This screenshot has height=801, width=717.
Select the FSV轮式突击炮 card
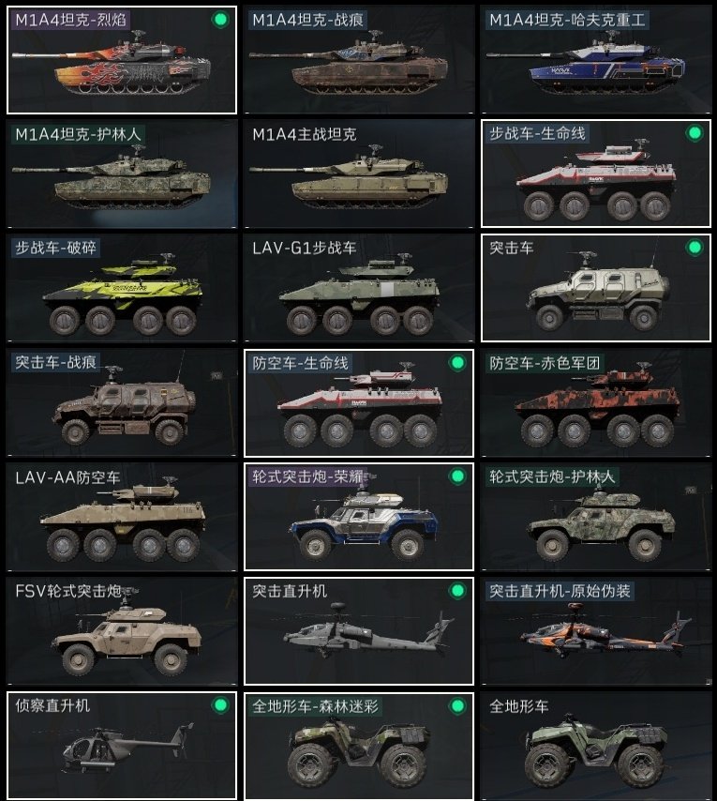(x=122, y=631)
